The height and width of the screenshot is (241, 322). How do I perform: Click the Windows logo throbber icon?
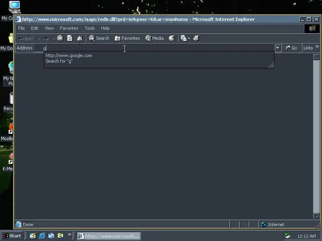coord(312,29)
